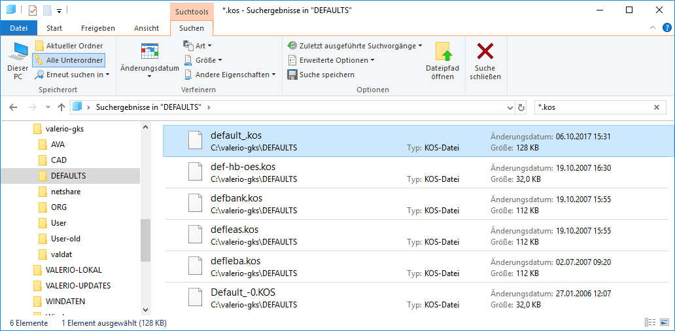Click Suche speichern in ribbon

[x=322, y=75]
